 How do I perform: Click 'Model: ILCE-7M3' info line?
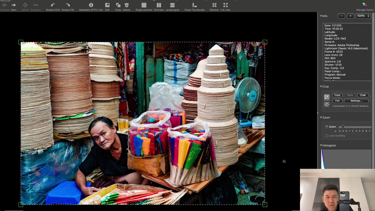pyautogui.click(x=335, y=39)
